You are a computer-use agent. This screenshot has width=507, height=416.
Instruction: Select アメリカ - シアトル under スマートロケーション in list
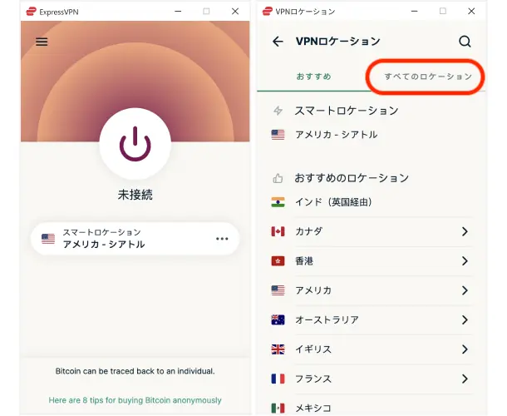tap(337, 134)
